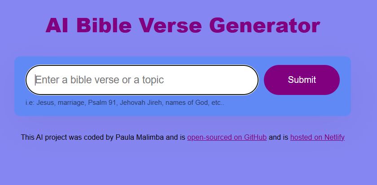Viewport: 377px width, 185px height.
Task: Click the word Jesus in the hint
Action: click(x=45, y=103)
